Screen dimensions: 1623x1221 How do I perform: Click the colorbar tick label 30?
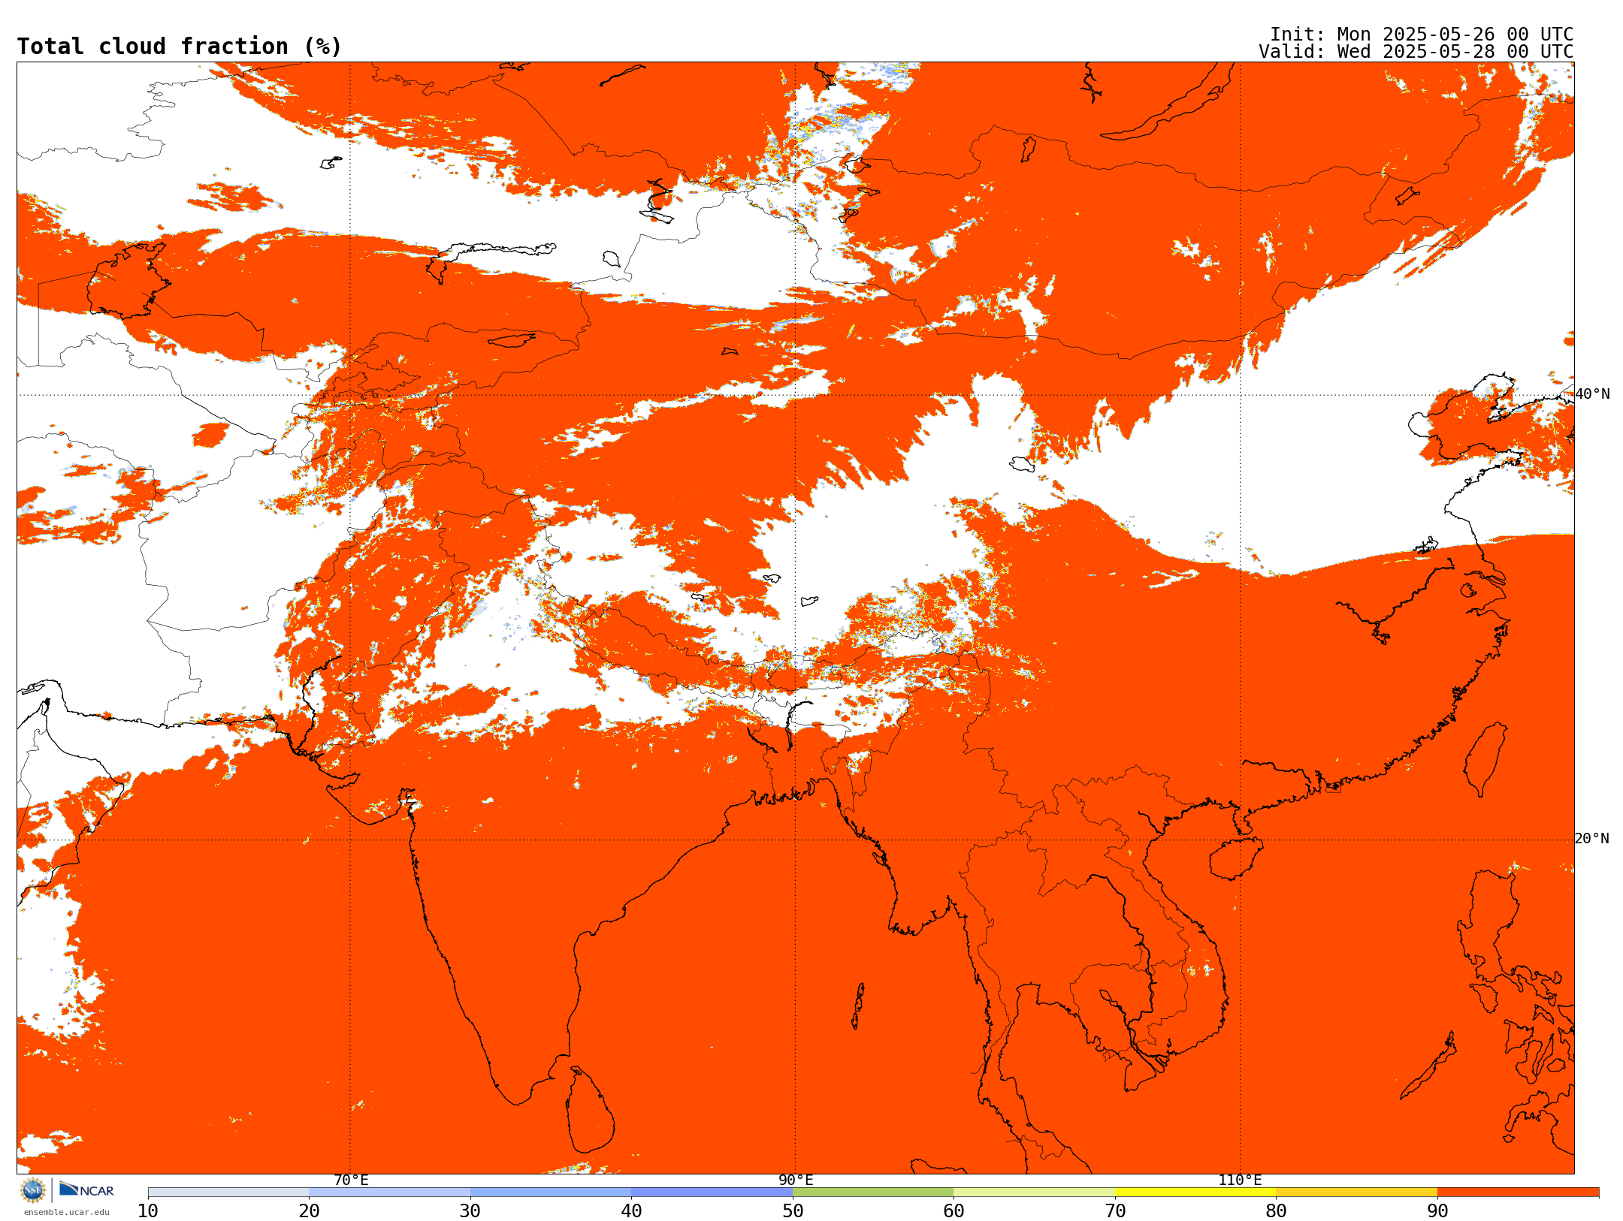tap(470, 1211)
